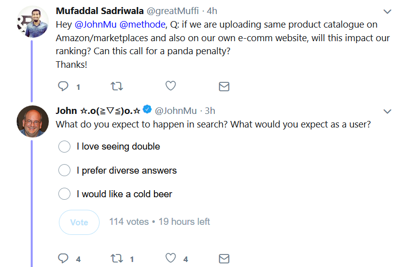The height and width of the screenshot is (267, 412).
Task: Send John's poll tweet via direct message
Action: coord(224,258)
